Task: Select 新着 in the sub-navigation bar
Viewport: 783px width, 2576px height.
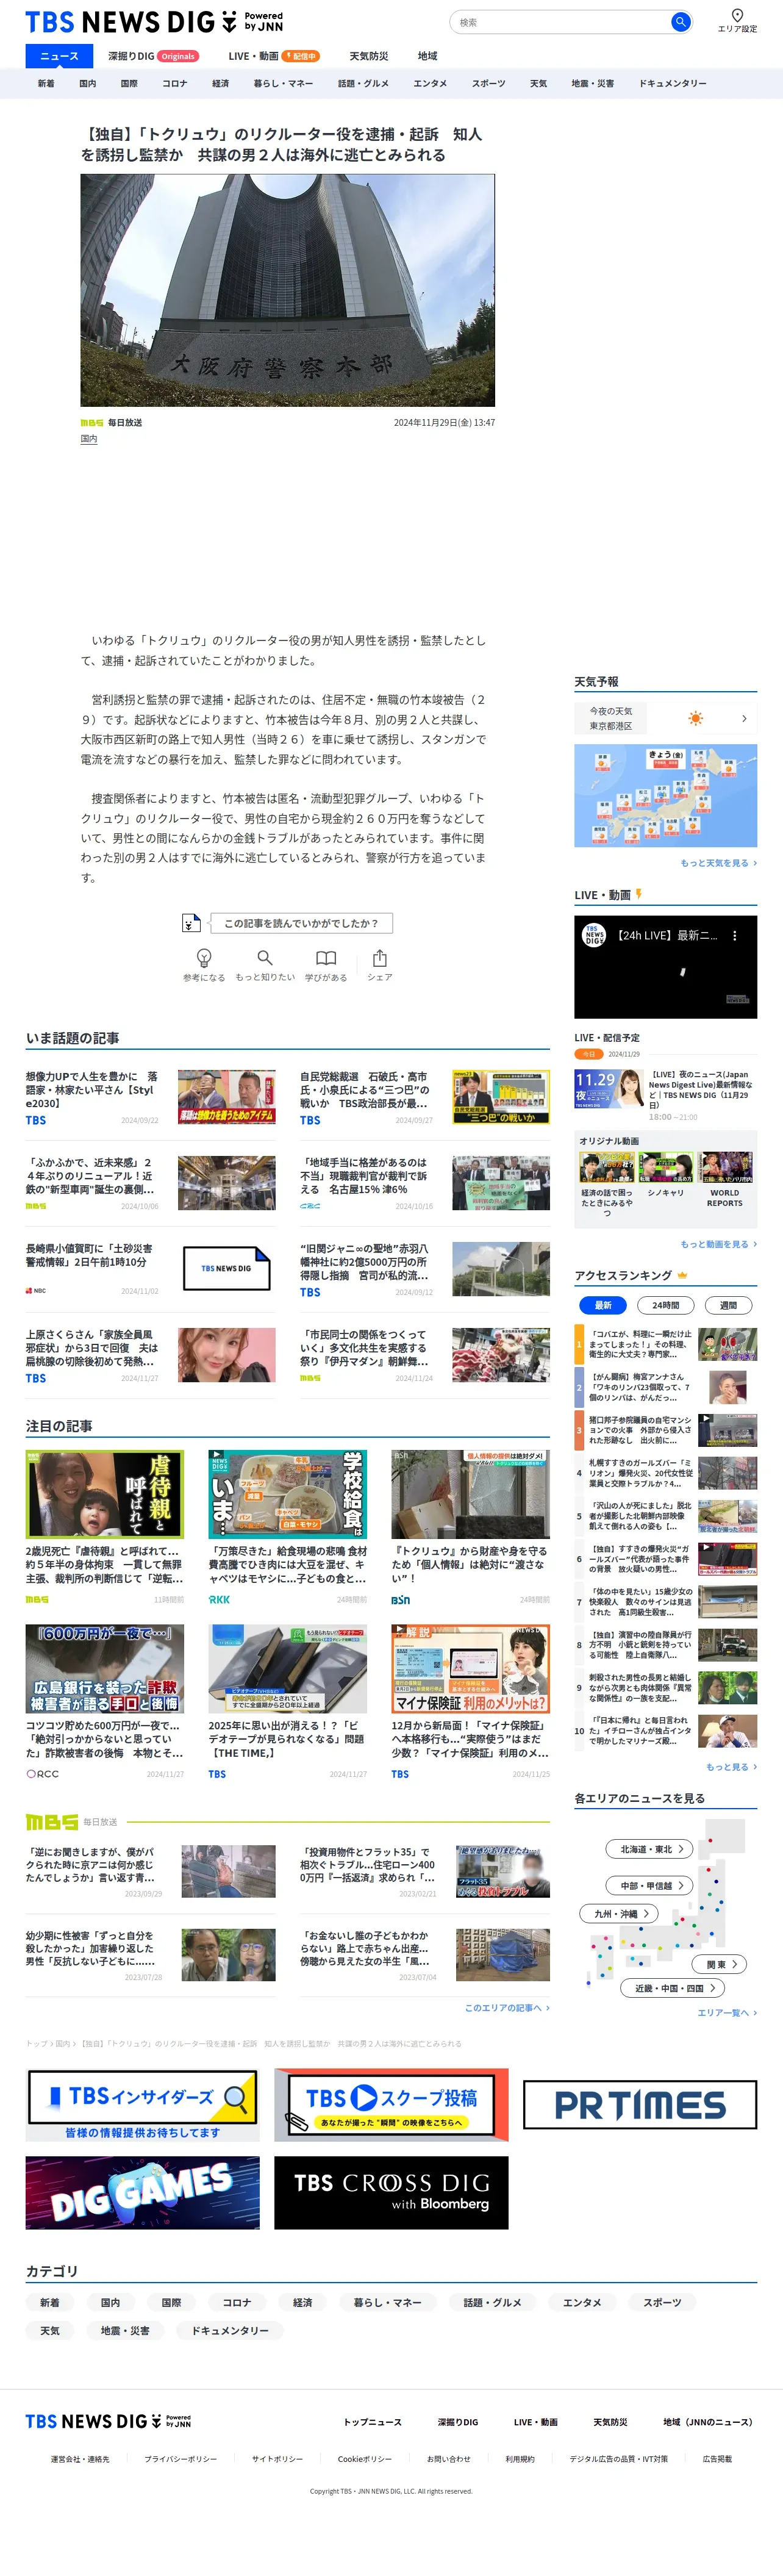Action: pos(46,83)
